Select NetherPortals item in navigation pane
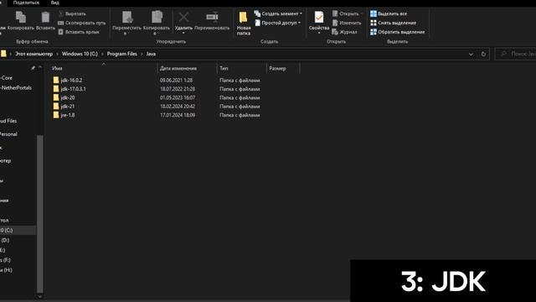 point(16,88)
